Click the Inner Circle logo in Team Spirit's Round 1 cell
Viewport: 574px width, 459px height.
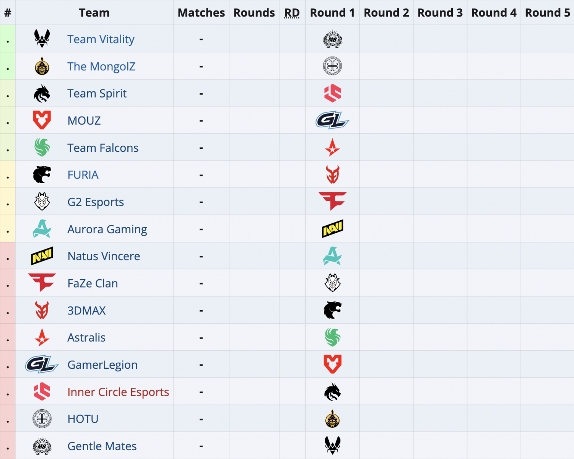(x=332, y=93)
